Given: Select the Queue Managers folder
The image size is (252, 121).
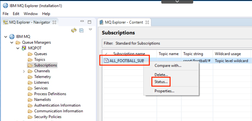Looking at the screenshot, I should click(x=36, y=42).
